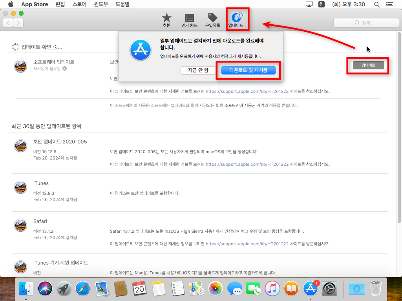Screen dimensions: 402x301
Task: Switch to the 구입목록 purchased tab
Action: click(x=212, y=20)
